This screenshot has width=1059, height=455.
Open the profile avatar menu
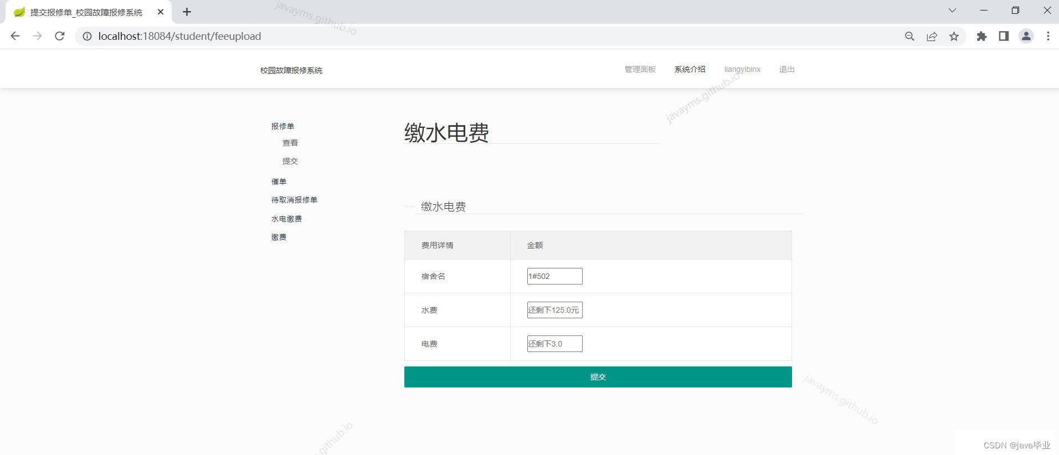tap(1026, 36)
